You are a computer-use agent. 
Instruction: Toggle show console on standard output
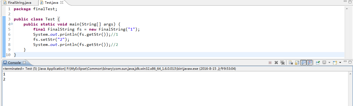303,63
